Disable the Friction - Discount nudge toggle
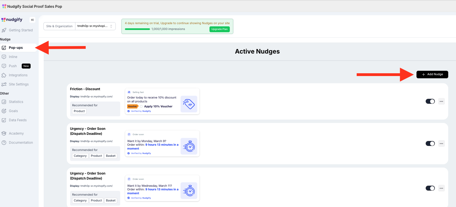This screenshot has width=456, height=207. (x=430, y=101)
